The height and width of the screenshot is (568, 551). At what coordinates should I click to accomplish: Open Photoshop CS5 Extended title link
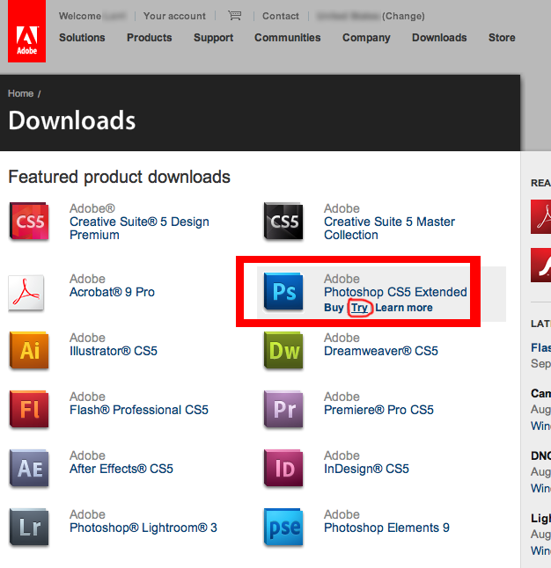(395, 292)
